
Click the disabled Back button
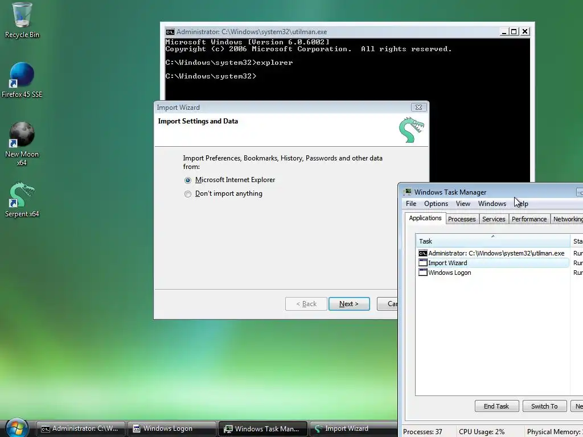306,304
